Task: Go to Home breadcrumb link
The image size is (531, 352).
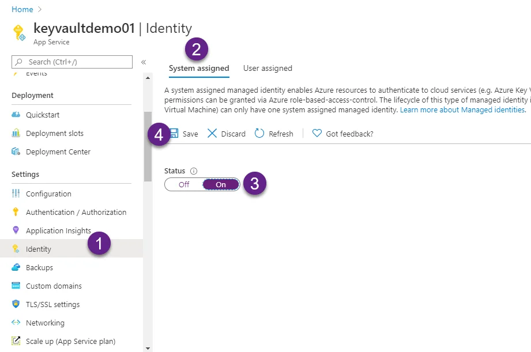Action: (22, 9)
